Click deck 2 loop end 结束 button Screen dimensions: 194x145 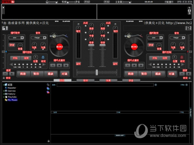[165, 58]
